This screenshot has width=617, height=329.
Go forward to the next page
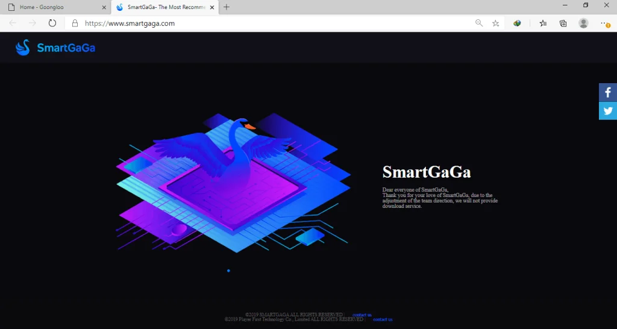click(x=33, y=23)
